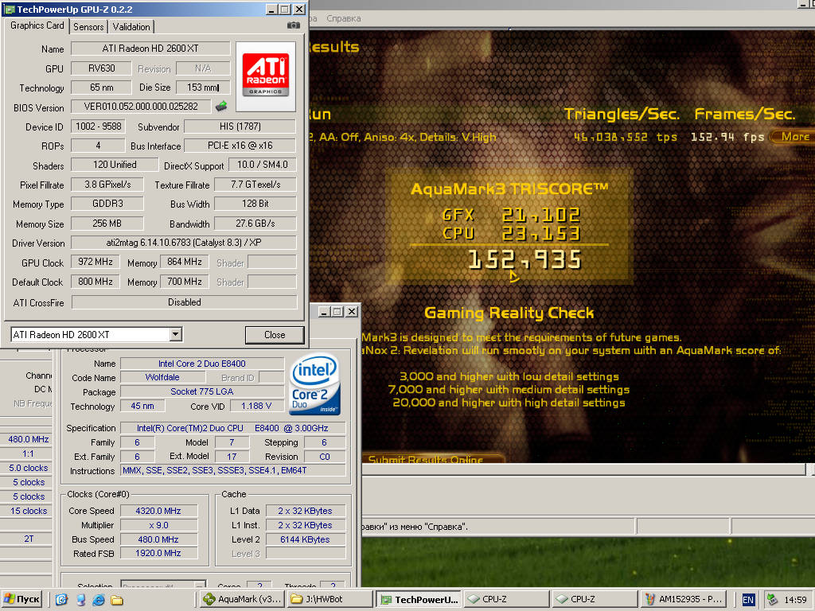Click CPU-Z Multiplier x 9.0 value
The image size is (815, 611).
158,525
